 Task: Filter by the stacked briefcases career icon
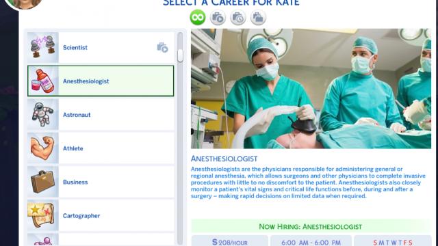[x=258, y=18]
